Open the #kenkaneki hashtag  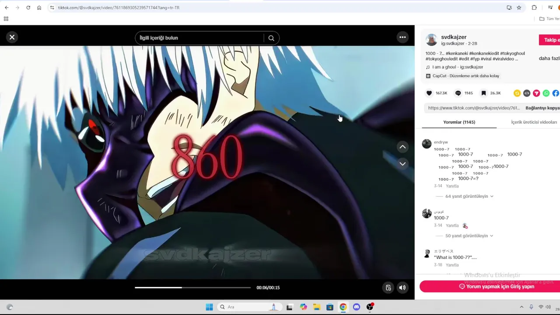(x=456, y=53)
